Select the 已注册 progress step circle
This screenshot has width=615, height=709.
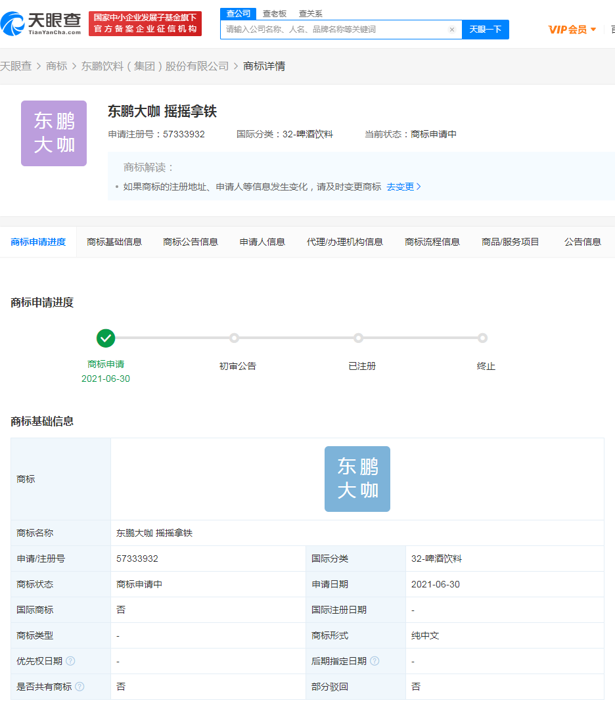point(358,338)
